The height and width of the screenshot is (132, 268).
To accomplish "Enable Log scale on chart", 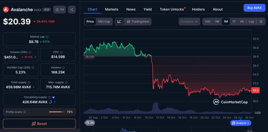I will coord(251,21).
